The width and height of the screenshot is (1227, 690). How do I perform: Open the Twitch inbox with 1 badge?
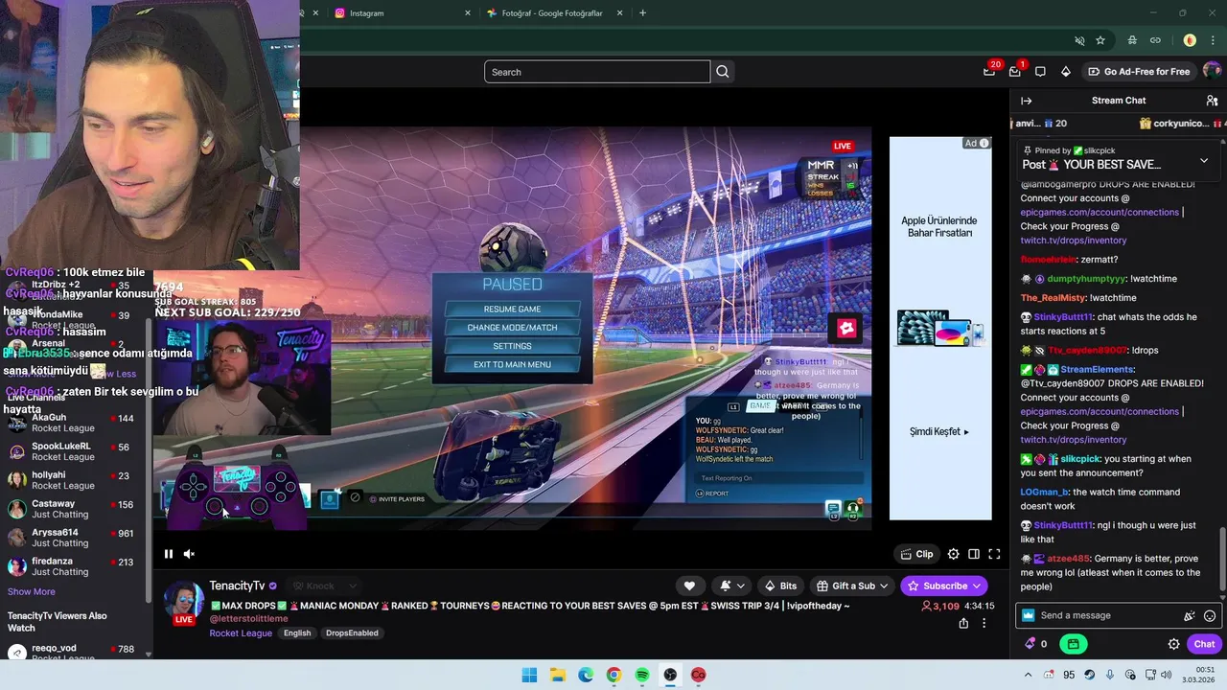point(1015,72)
